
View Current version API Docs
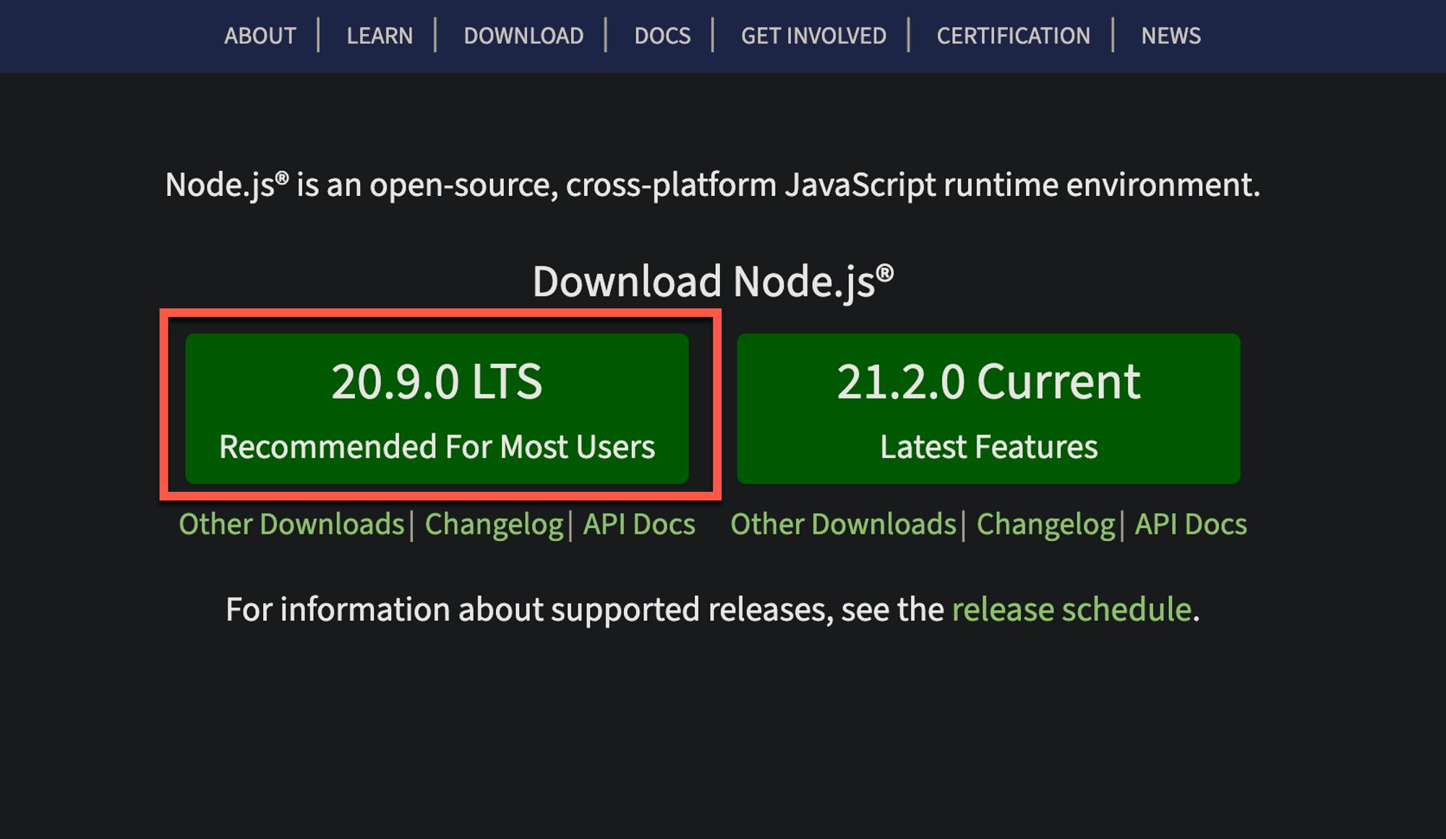(1189, 524)
